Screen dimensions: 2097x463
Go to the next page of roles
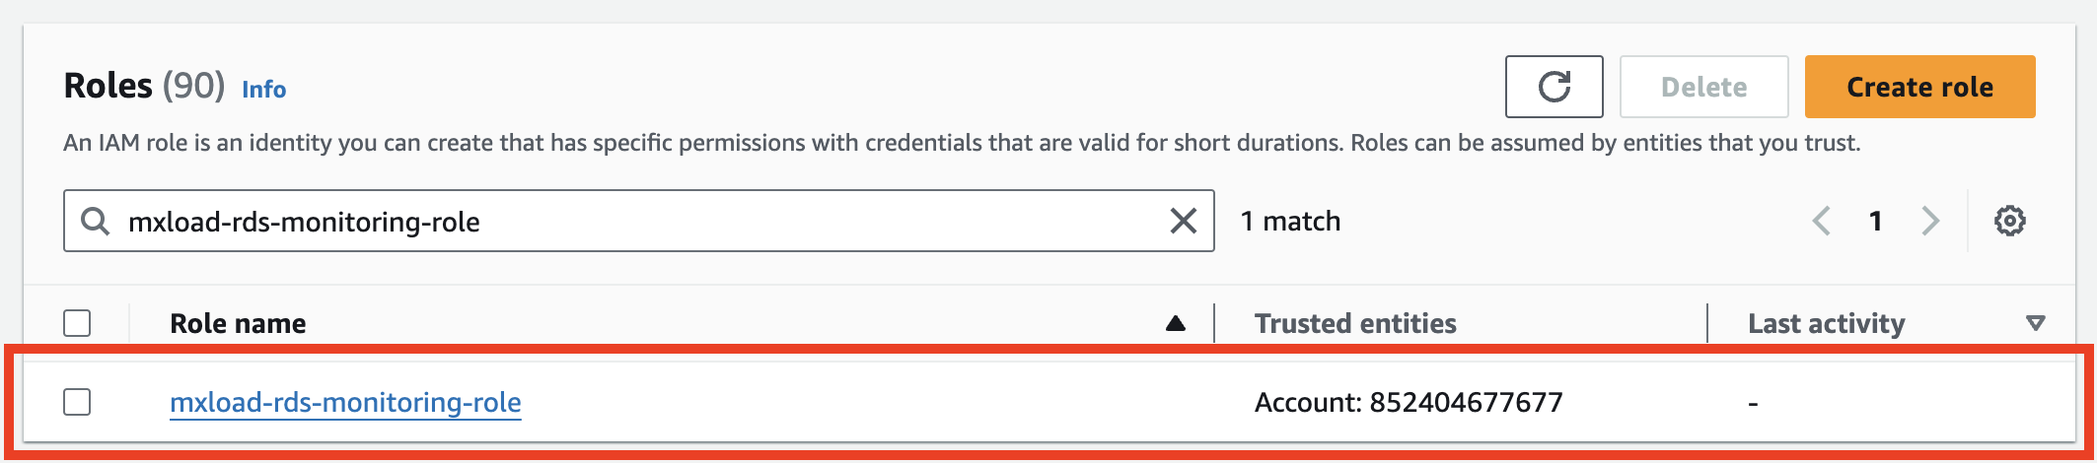(x=1930, y=221)
